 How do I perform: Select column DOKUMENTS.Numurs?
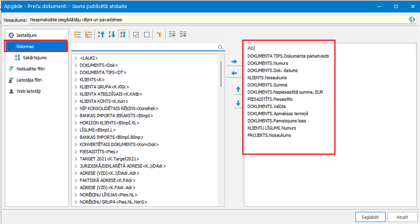(268, 63)
